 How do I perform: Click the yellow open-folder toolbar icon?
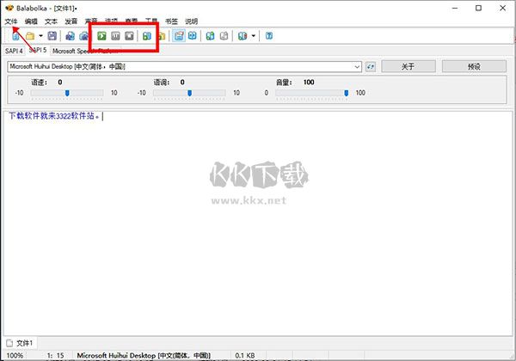point(30,36)
